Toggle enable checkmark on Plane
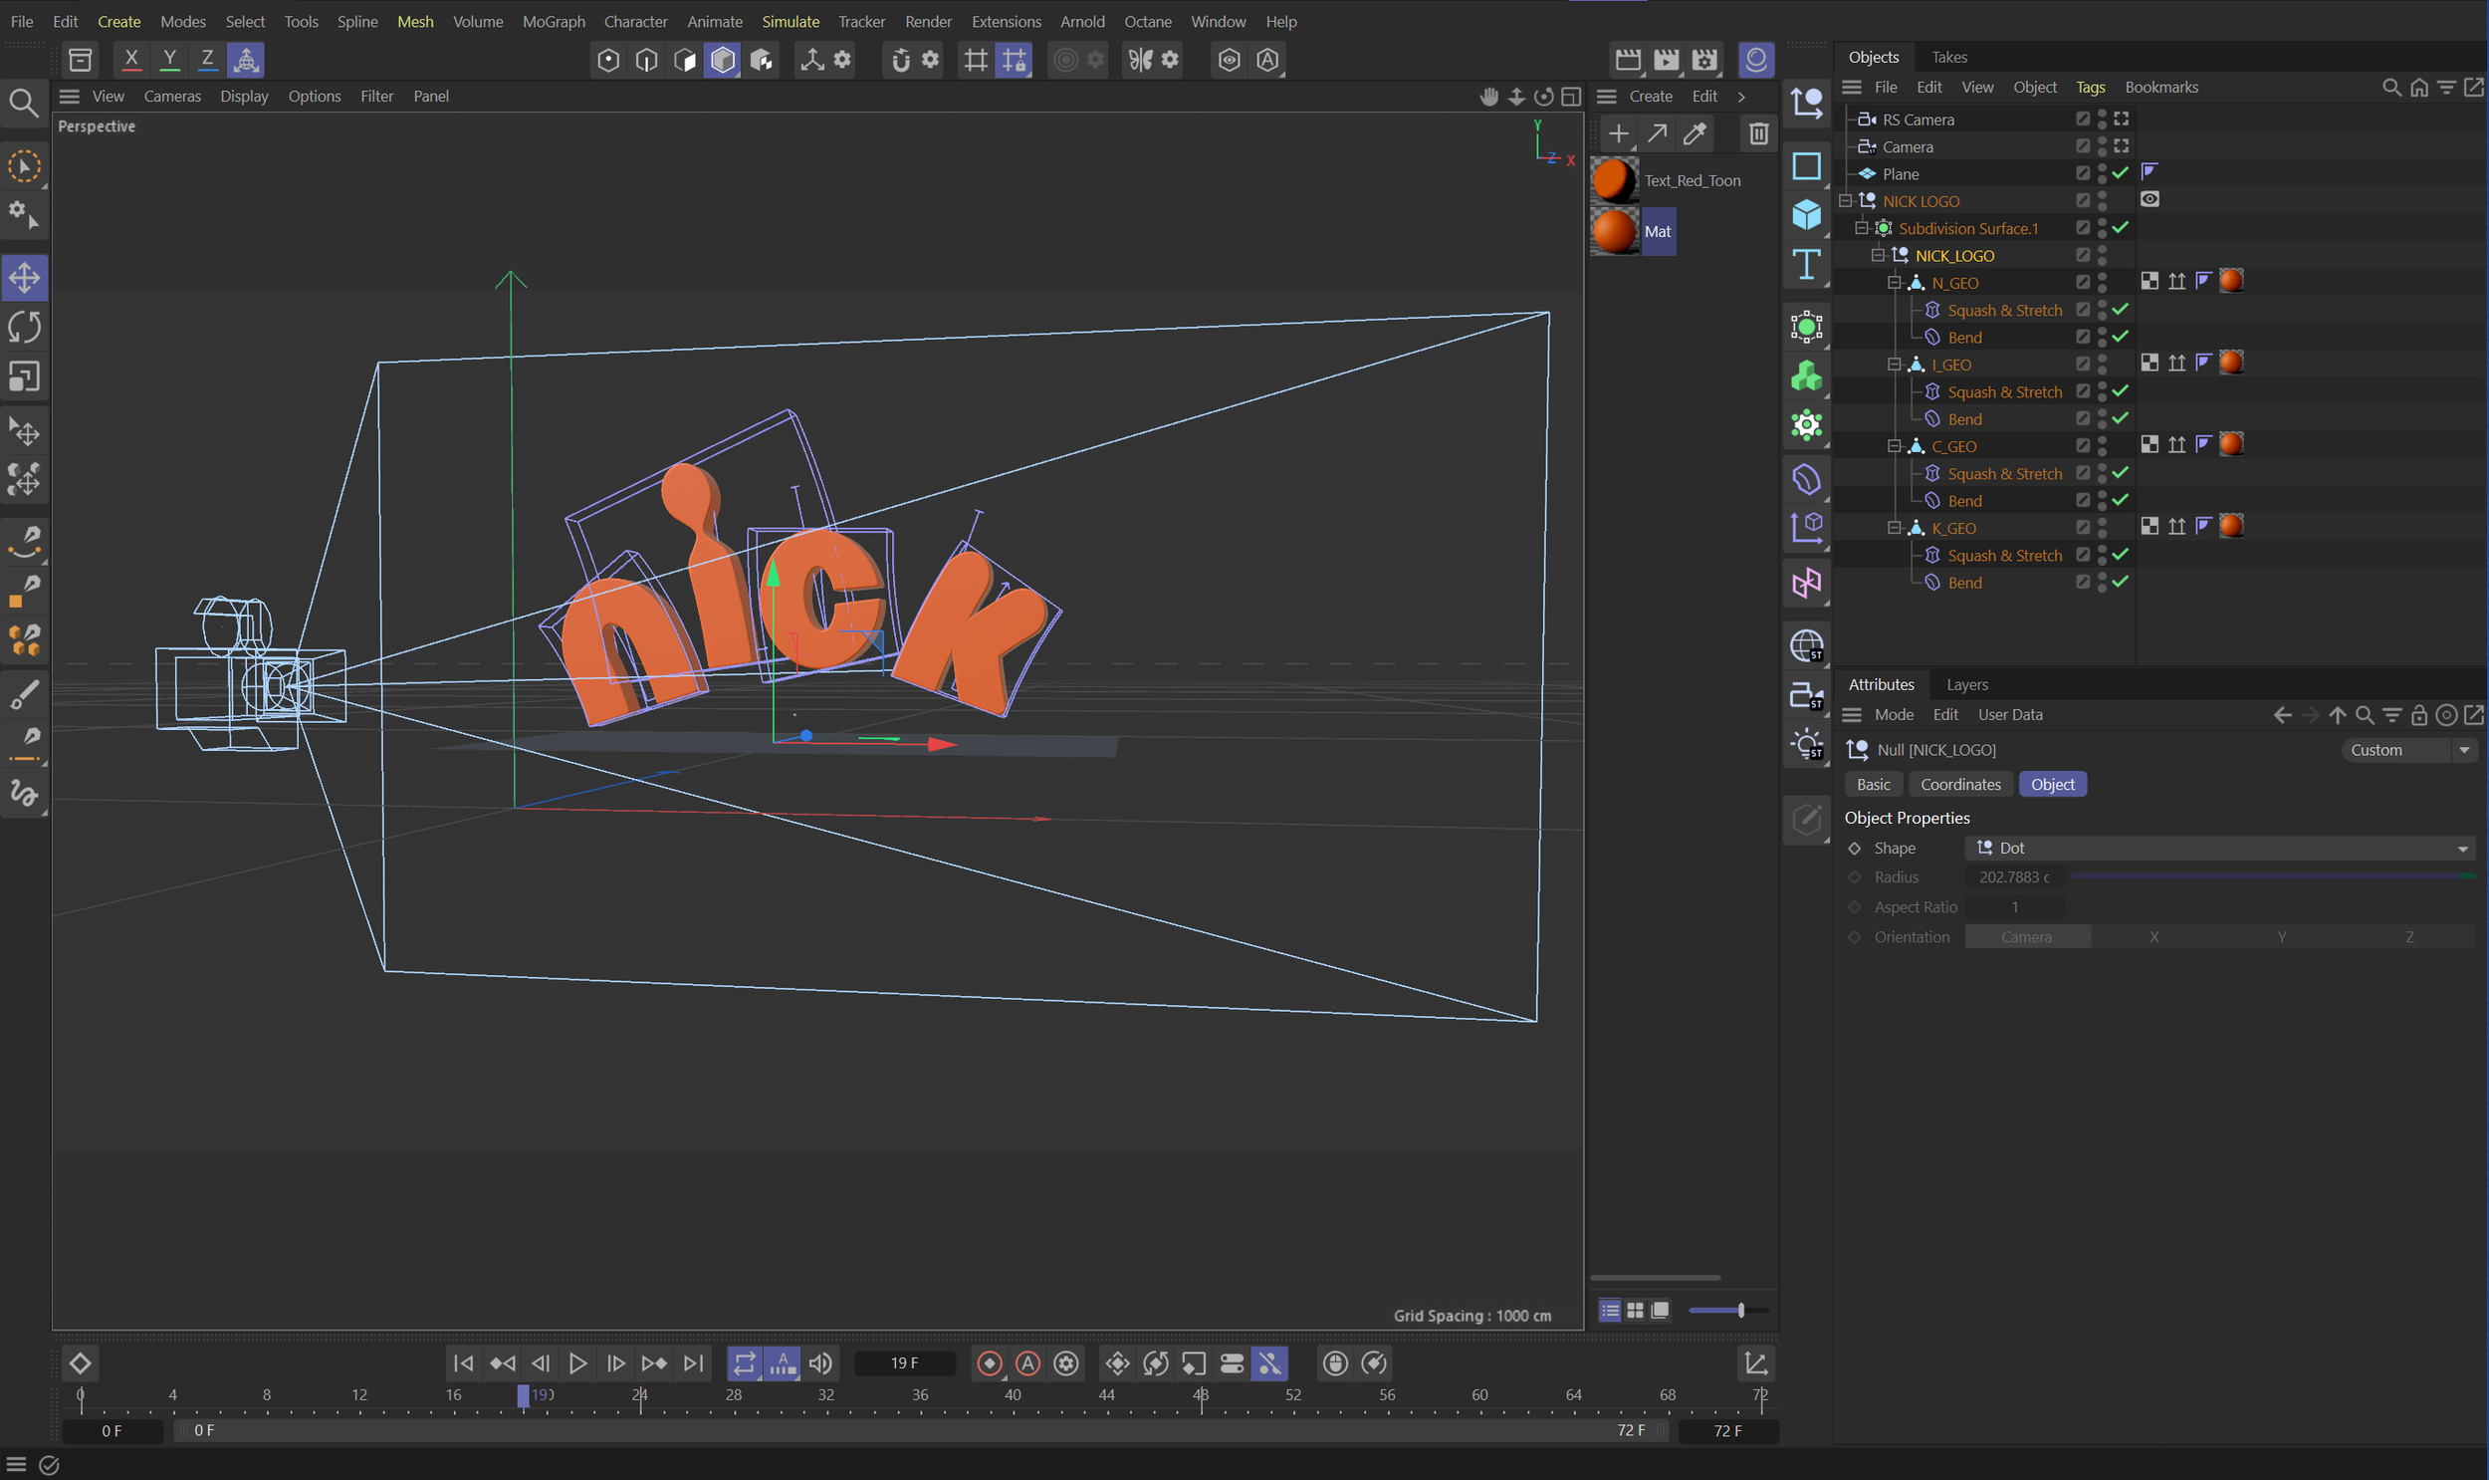This screenshot has height=1480, width=2489. (x=2121, y=172)
